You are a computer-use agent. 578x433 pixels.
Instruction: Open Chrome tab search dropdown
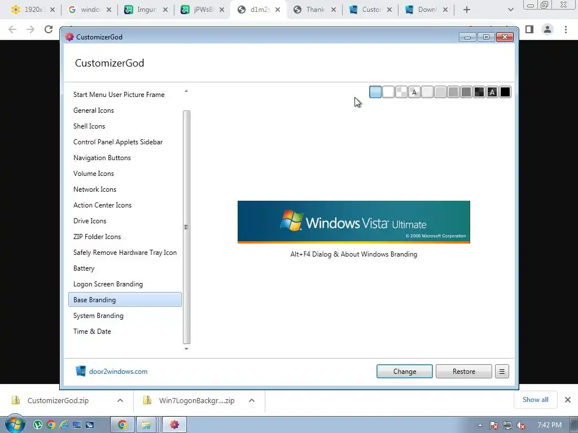(510, 10)
